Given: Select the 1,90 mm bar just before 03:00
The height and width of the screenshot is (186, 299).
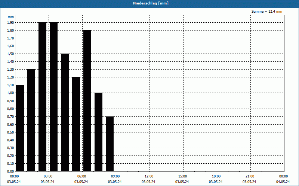Looking at the screenshot, I should point(43,97).
